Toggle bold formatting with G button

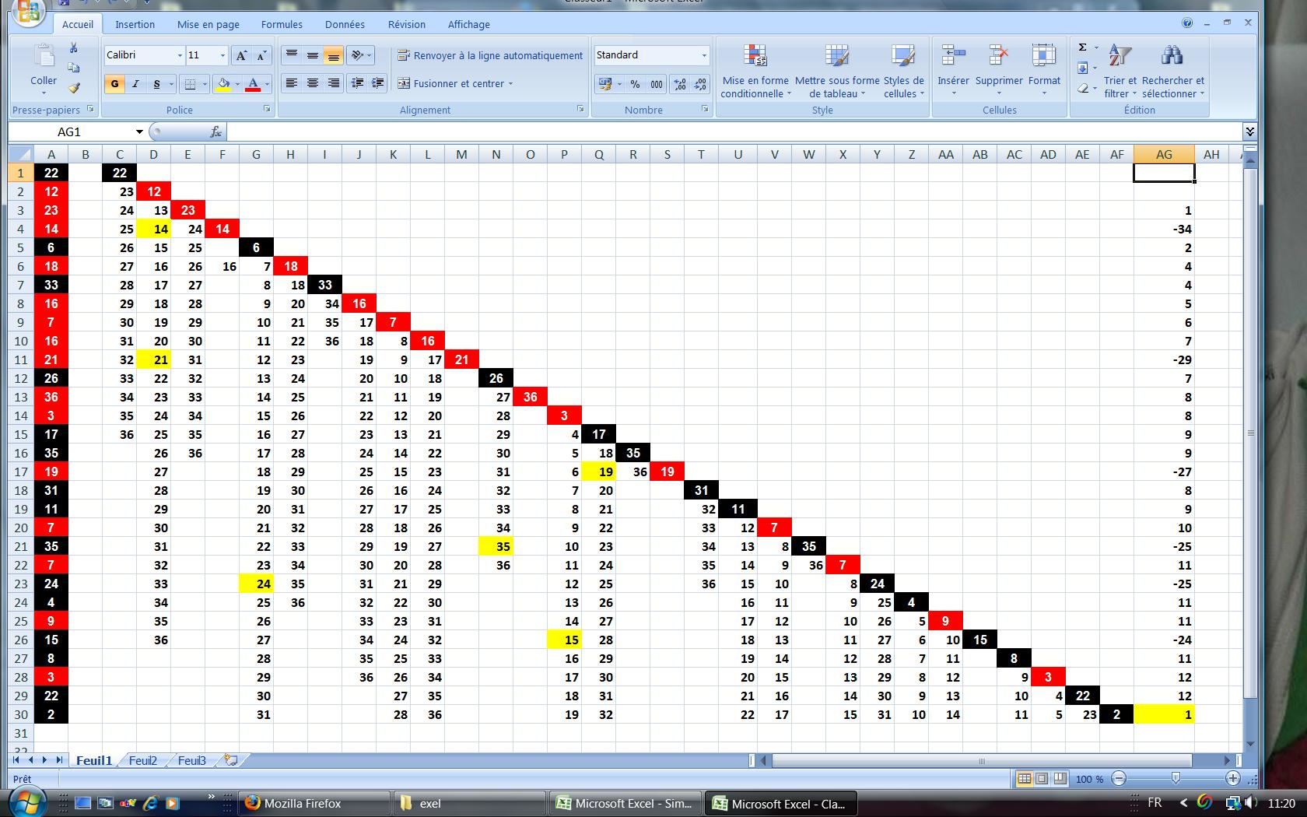pos(114,84)
